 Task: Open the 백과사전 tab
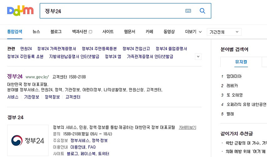coord(79,32)
